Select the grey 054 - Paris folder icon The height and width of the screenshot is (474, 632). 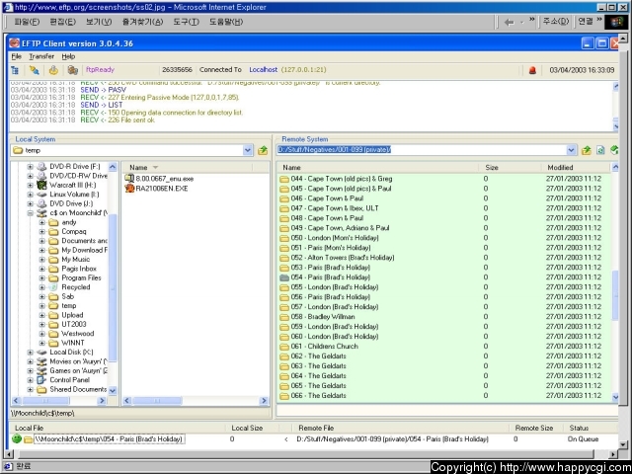coord(284,277)
